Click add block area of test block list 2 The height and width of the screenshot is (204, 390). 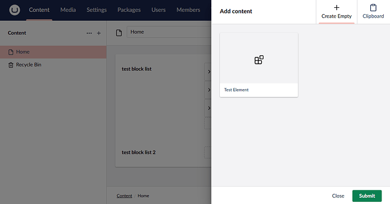point(207,153)
